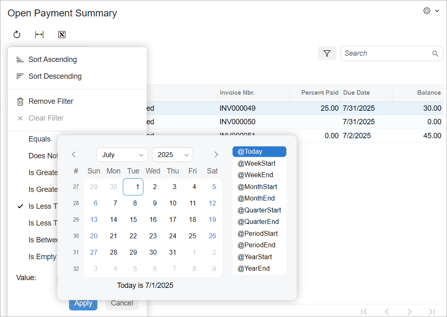Click the Percent Paid column header
447x317 pixels.
click(x=315, y=93)
